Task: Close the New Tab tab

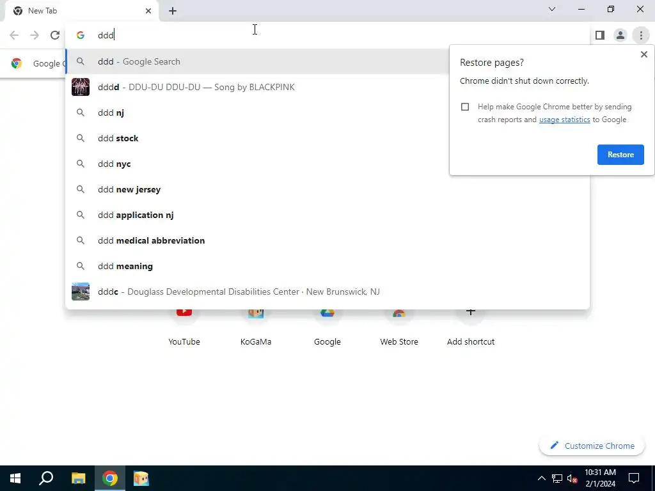Action: (148, 11)
